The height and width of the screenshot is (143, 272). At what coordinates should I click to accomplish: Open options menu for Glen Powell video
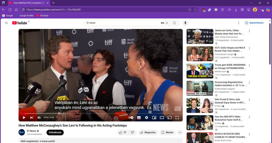pyautogui.click(x=249, y=100)
